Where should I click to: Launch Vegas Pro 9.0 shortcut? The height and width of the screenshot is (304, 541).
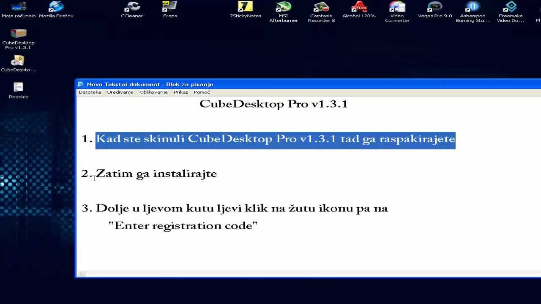(435, 10)
